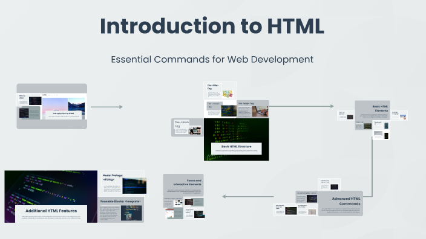Click the main title Introduction to HTML
Image resolution: width=426 pixels, height=239 pixels.
(212, 26)
